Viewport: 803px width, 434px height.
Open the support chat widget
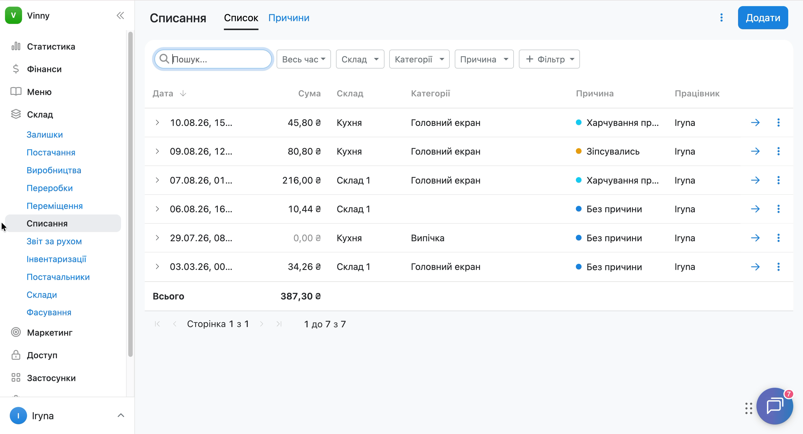775,406
